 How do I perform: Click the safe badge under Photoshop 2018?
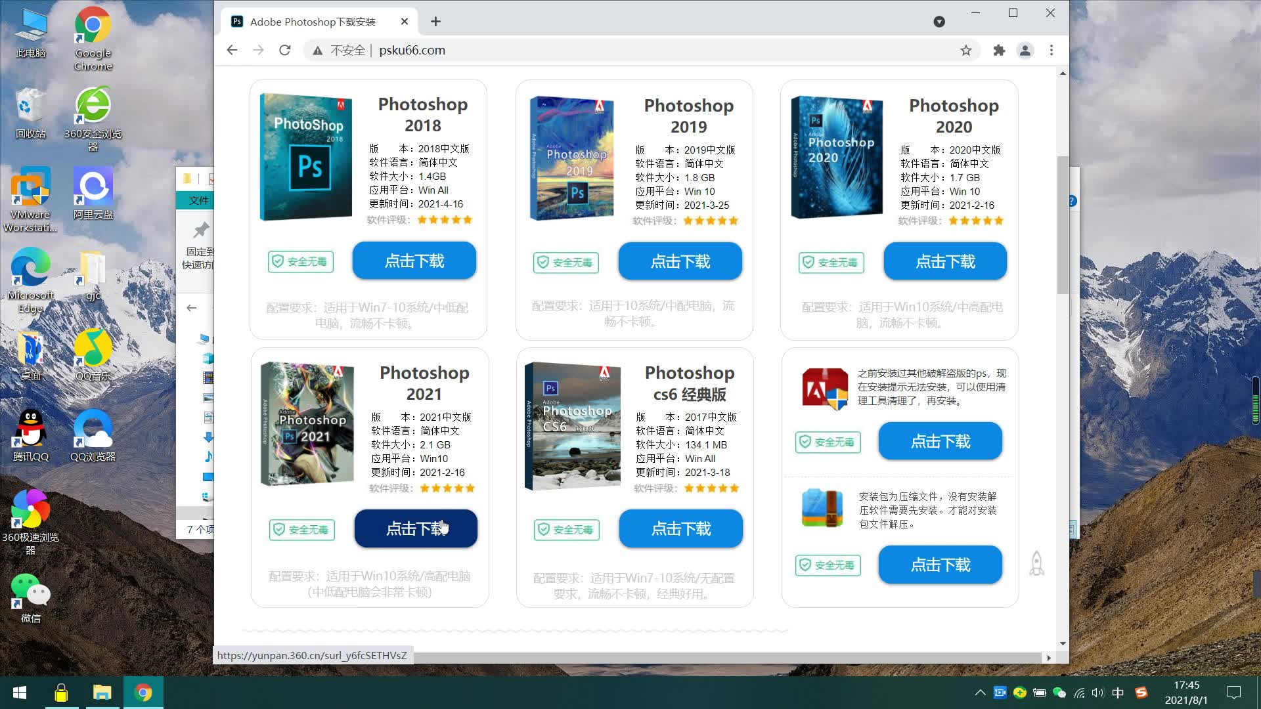coord(301,261)
